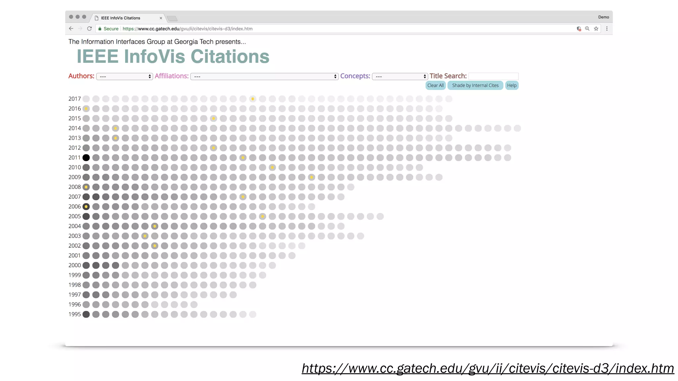Click the Title Search field
Screen dimensions: 678x381
[x=494, y=76]
